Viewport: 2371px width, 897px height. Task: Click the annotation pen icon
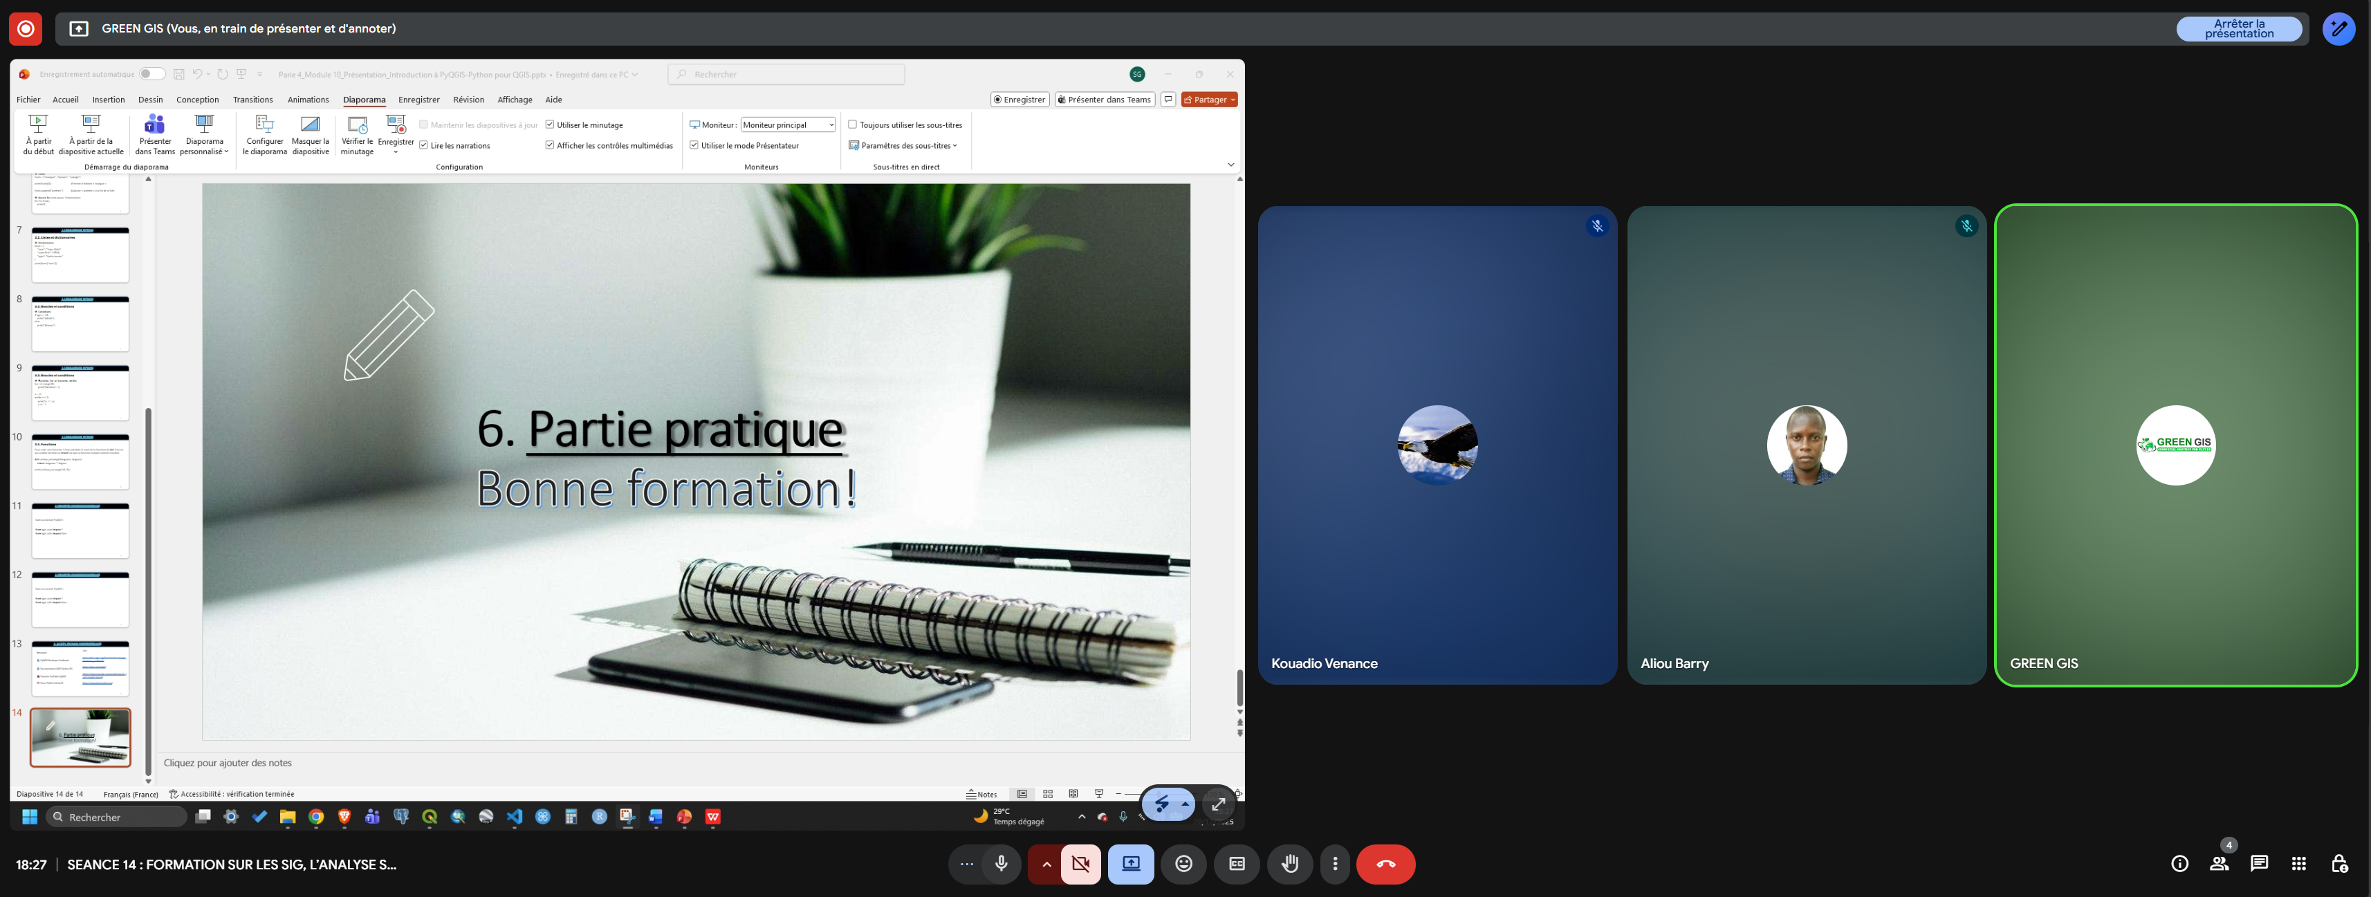coord(2338,28)
